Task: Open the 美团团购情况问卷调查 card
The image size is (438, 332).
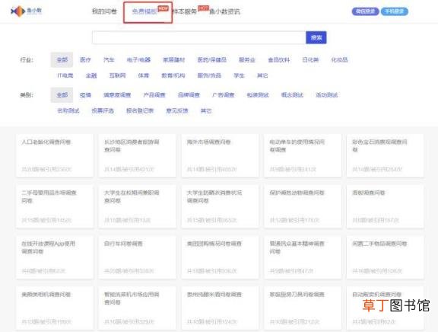Action: coord(220,257)
